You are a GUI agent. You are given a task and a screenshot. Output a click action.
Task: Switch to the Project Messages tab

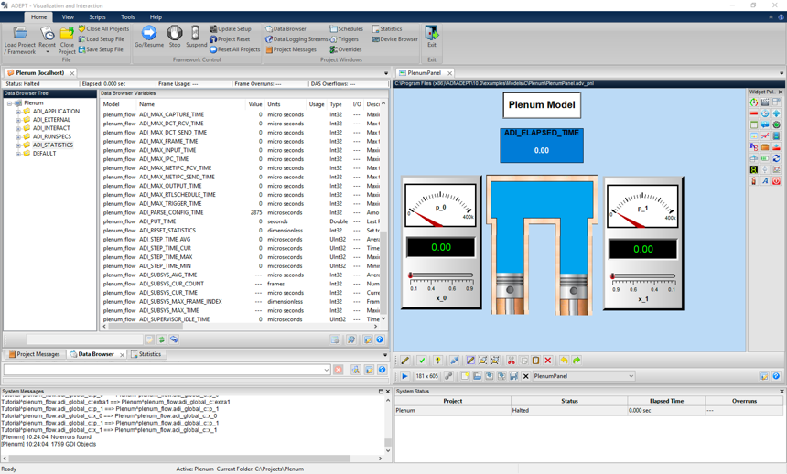pos(35,354)
